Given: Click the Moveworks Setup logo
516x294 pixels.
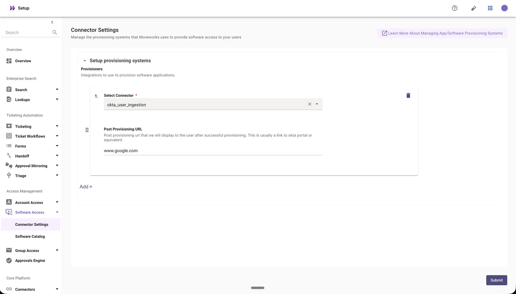Looking at the screenshot, I should click(20, 8).
